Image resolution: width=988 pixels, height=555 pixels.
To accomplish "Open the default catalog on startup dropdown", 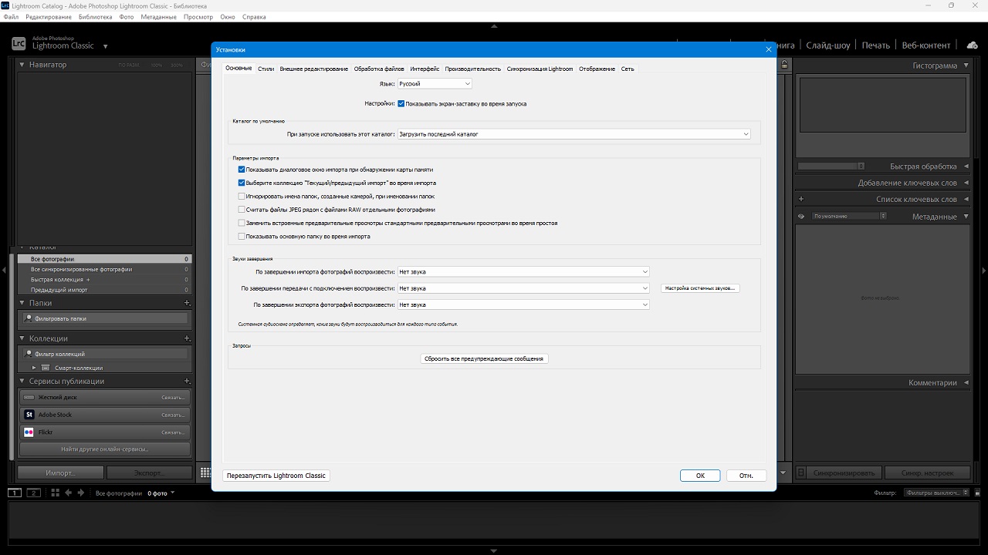I will [x=574, y=134].
